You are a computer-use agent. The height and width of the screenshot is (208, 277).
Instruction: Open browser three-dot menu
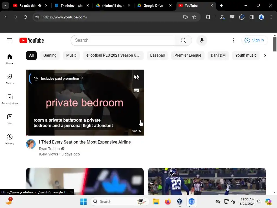coord(271,17)
